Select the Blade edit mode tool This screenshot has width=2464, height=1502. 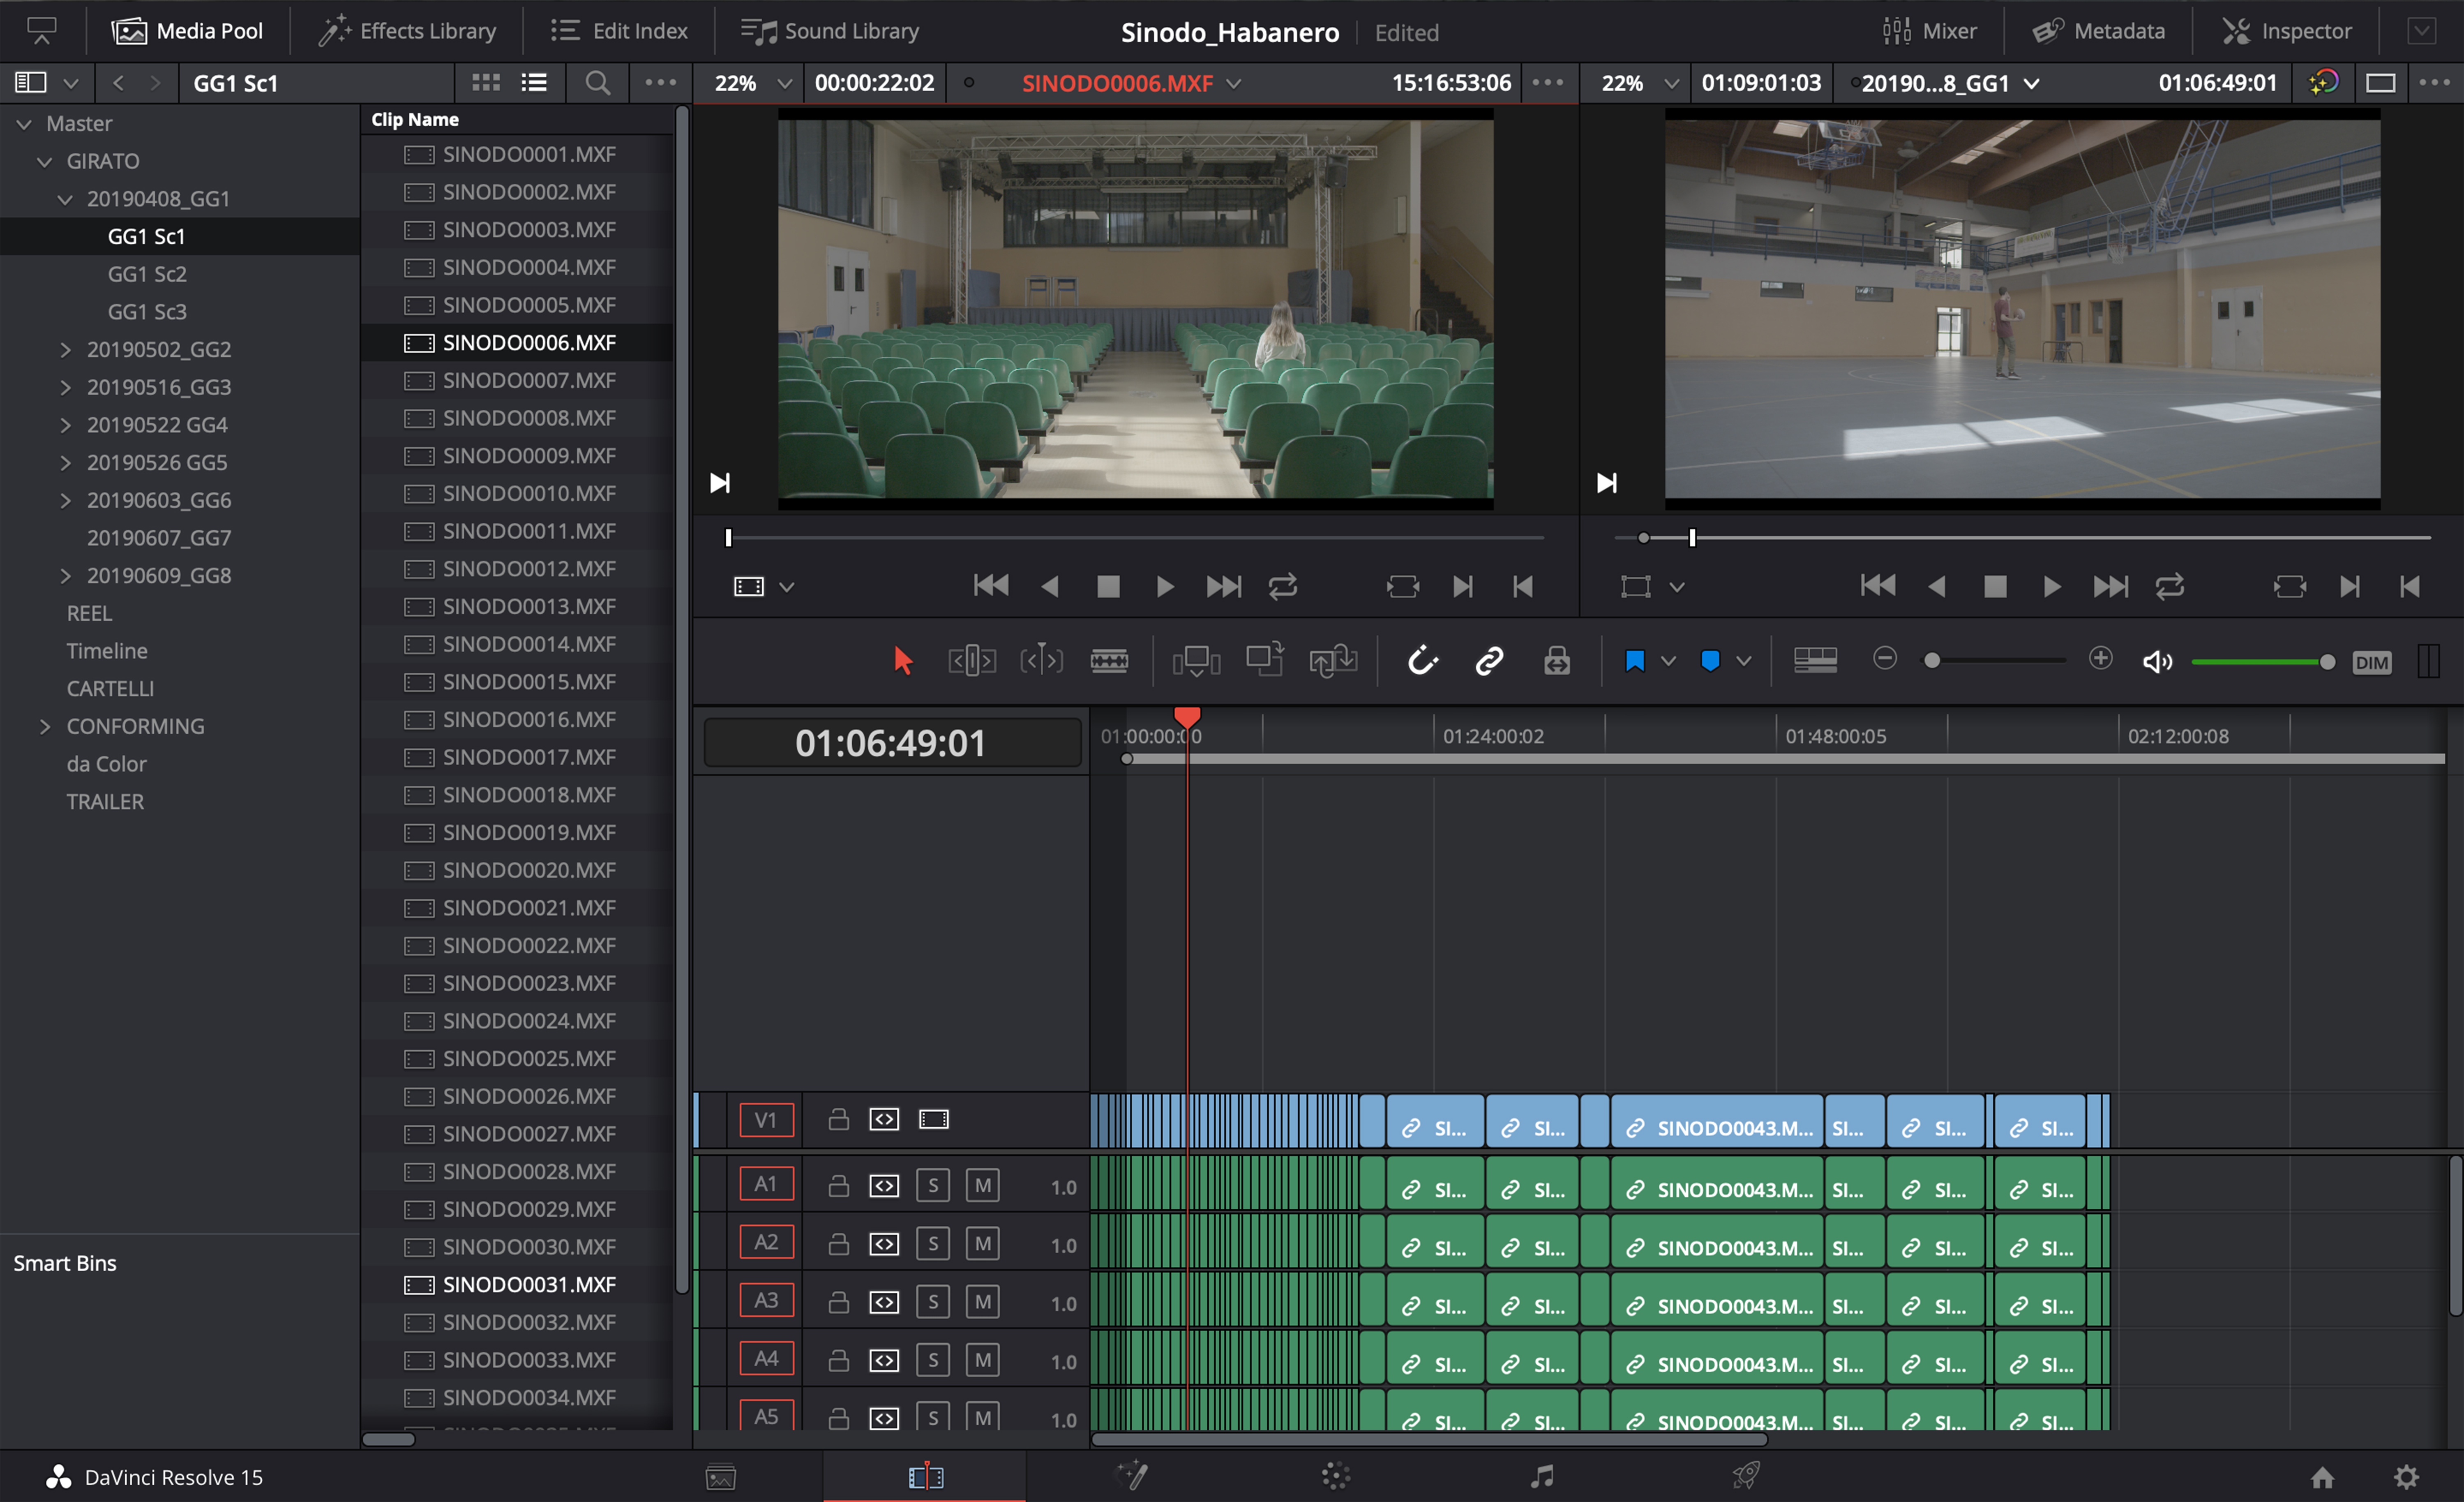click(1109, 661)
